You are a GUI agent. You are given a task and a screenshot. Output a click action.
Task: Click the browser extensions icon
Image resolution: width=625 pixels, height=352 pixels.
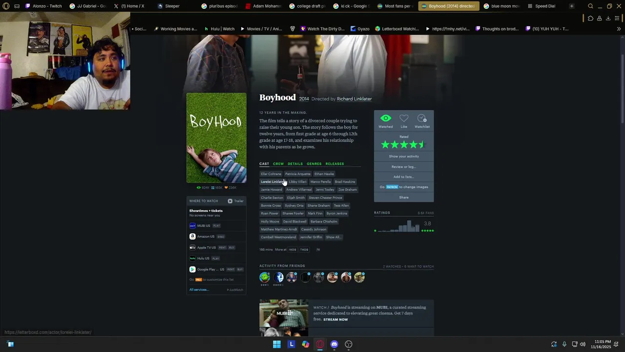[x=590, y=19]
